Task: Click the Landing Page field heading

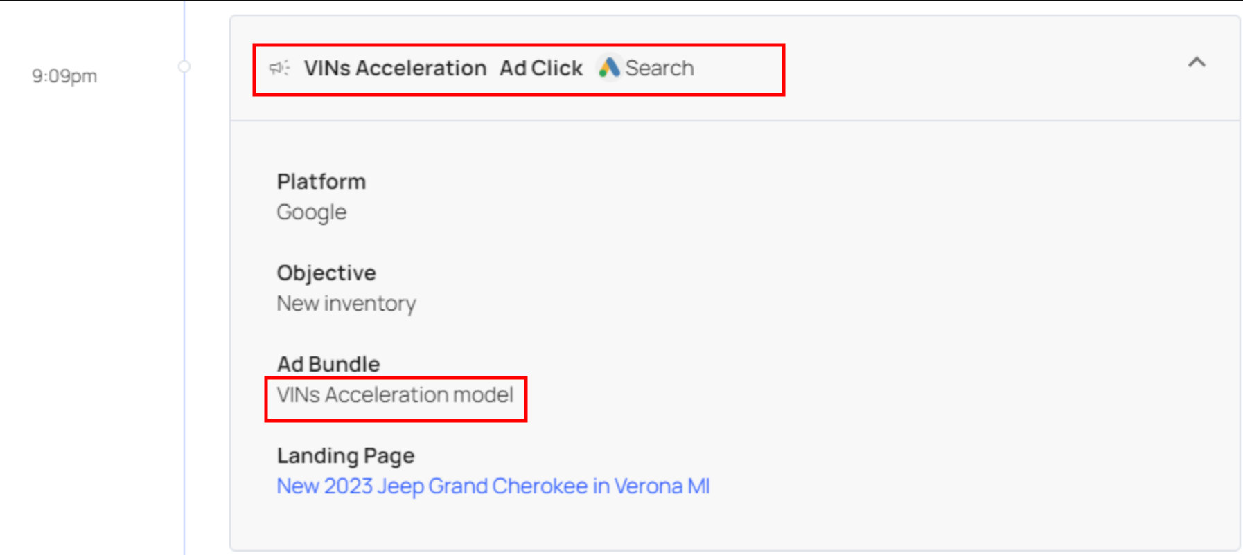Action: click(x=345, y=455)
